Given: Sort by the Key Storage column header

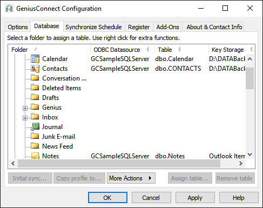Looking at the screenshot, I should [232, 50].
